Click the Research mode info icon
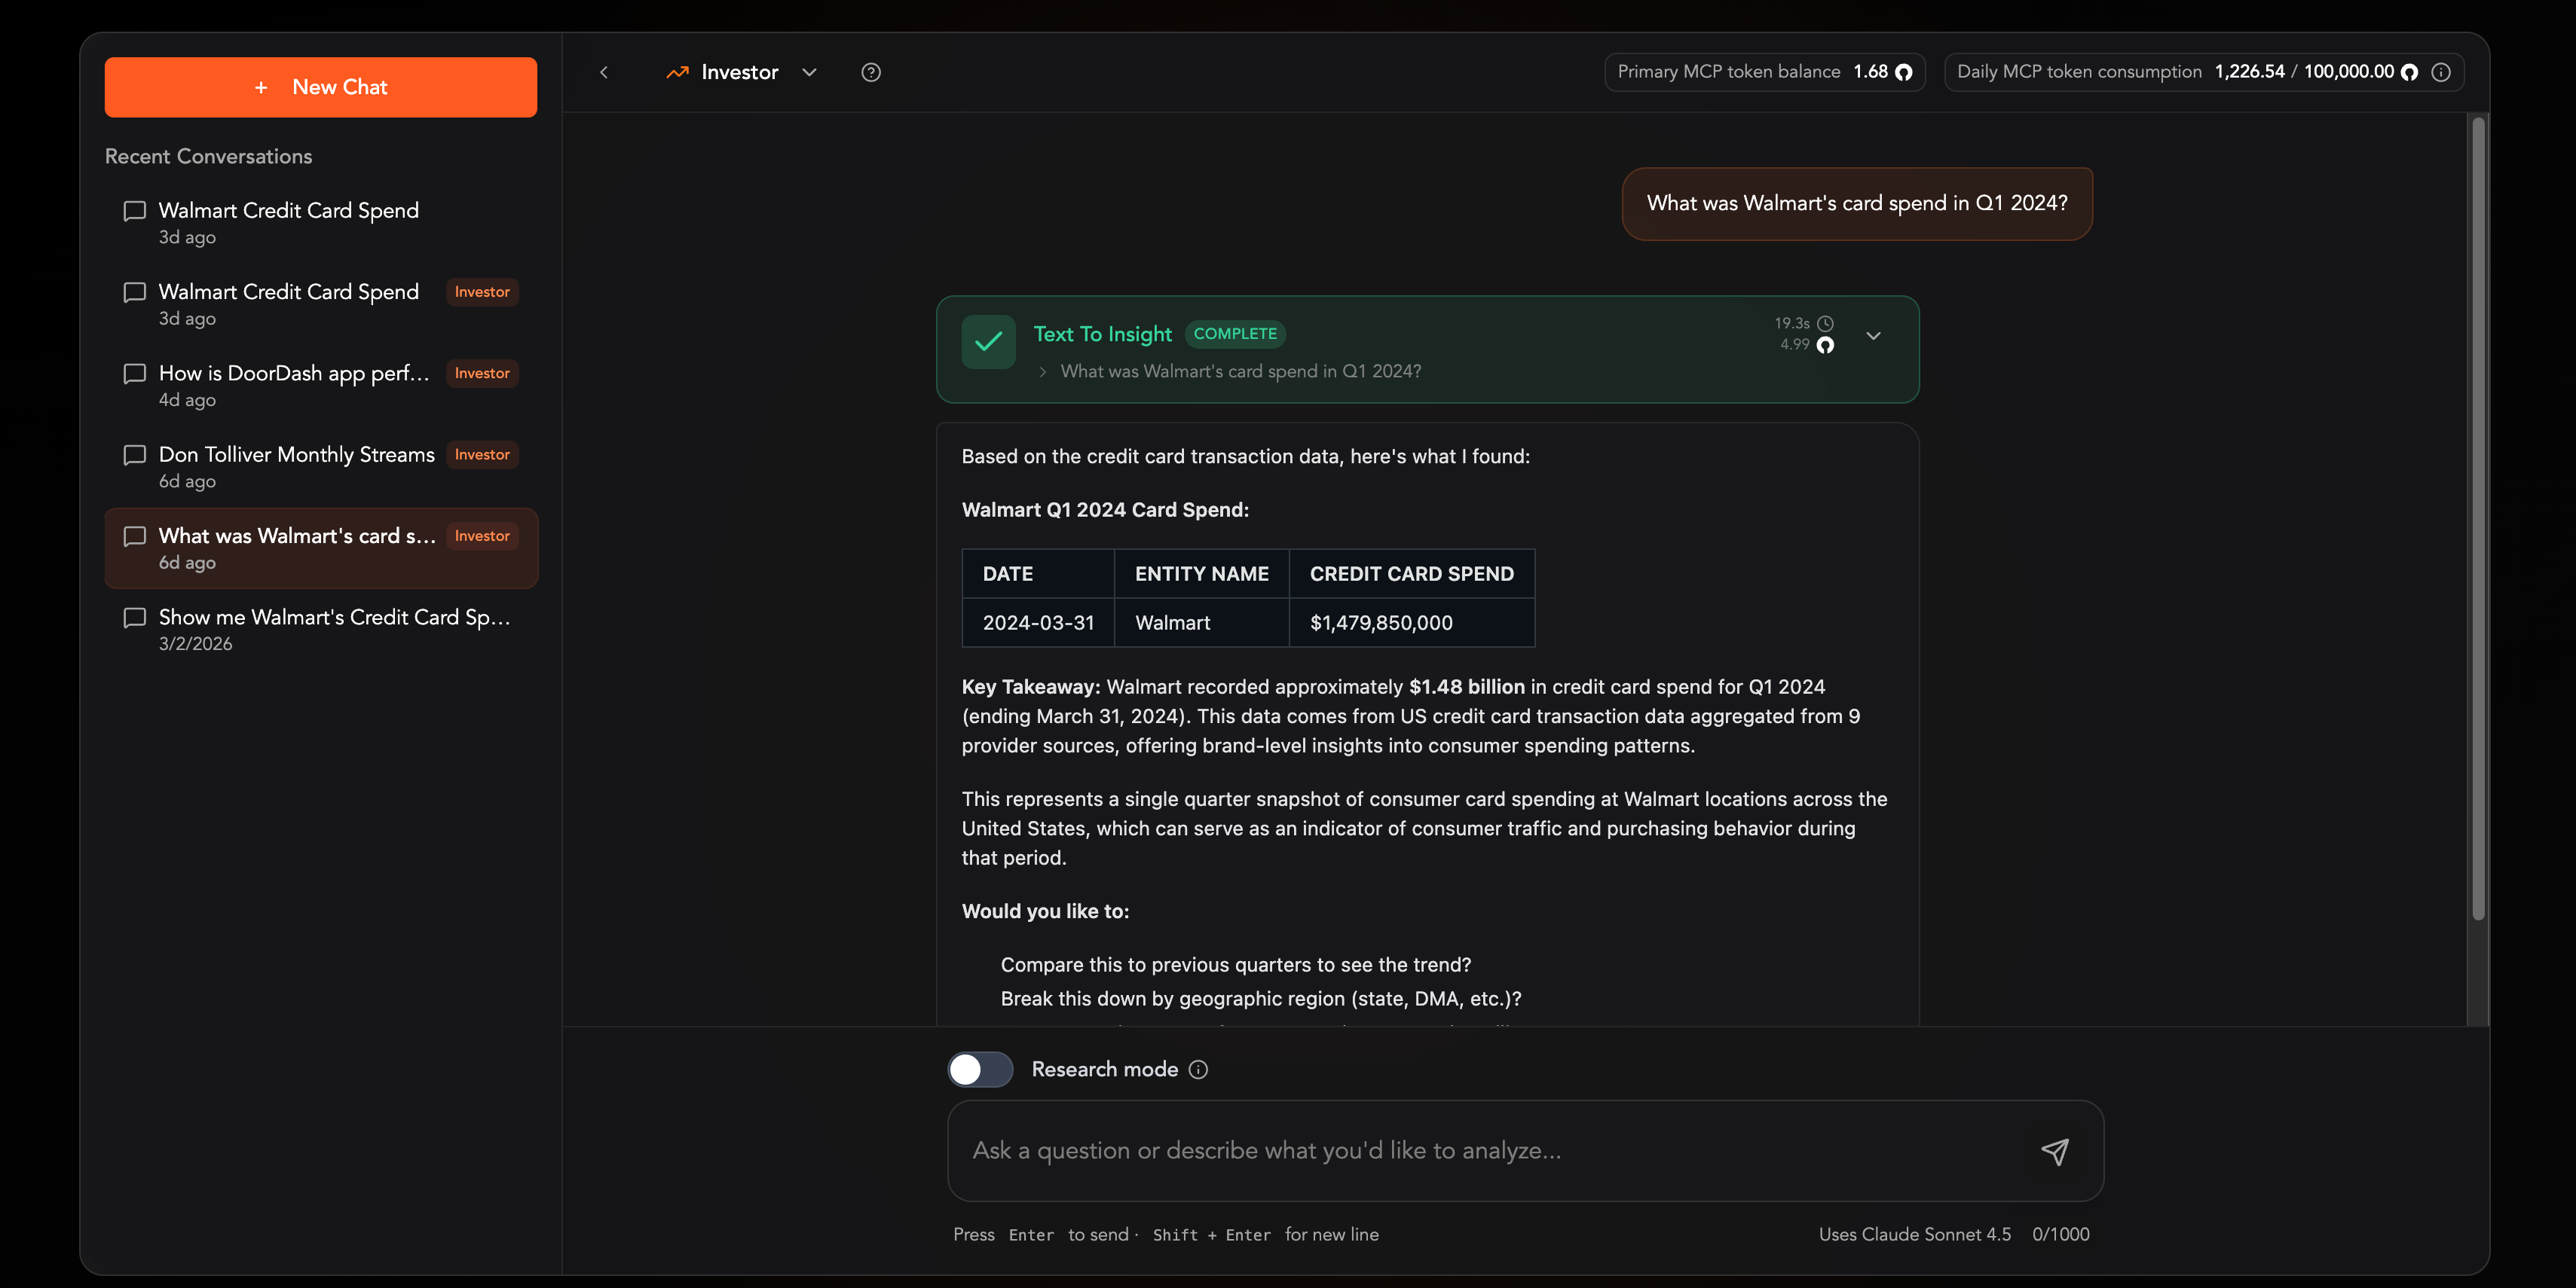2576x1288 pixels. pyautogui.click(x=1198, y=1069)
